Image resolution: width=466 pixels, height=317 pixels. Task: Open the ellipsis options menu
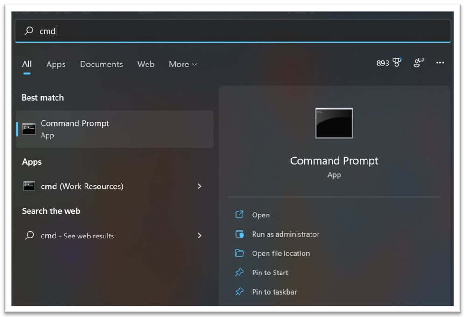pos(439,63)
